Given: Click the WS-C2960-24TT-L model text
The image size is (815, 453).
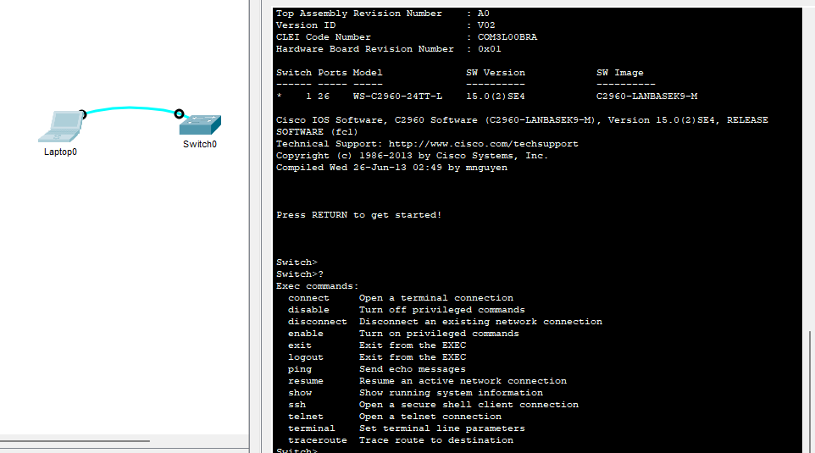Looking at the screenshot, I should [x=397, y=97].
